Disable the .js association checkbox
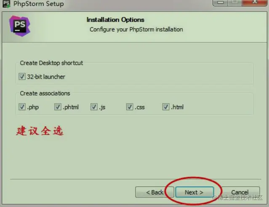 (x=94, y=107)
